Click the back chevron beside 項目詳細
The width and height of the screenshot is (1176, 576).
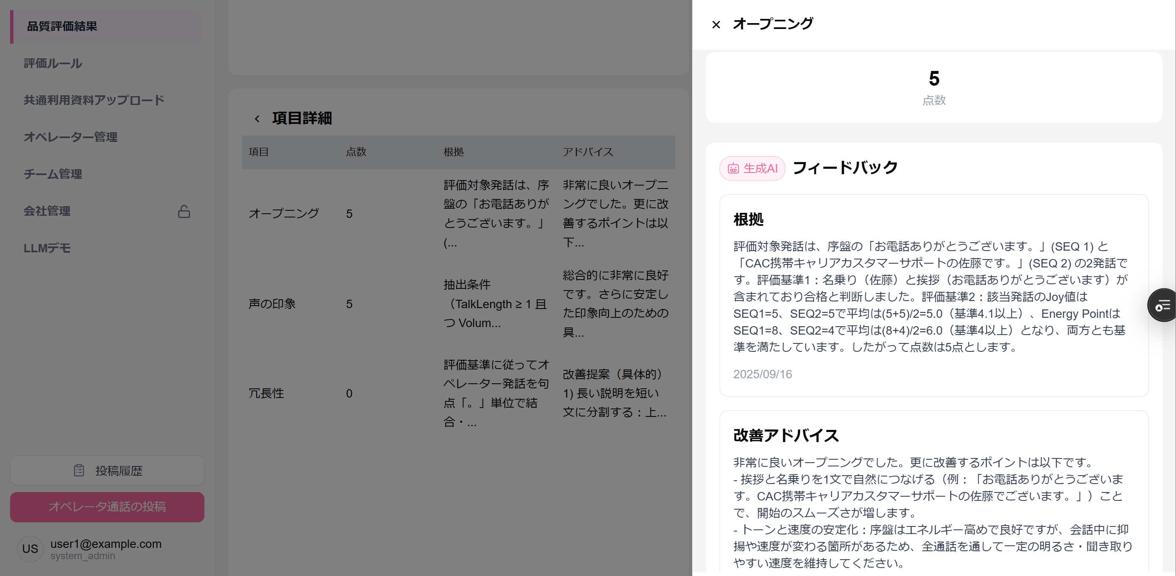257,119
